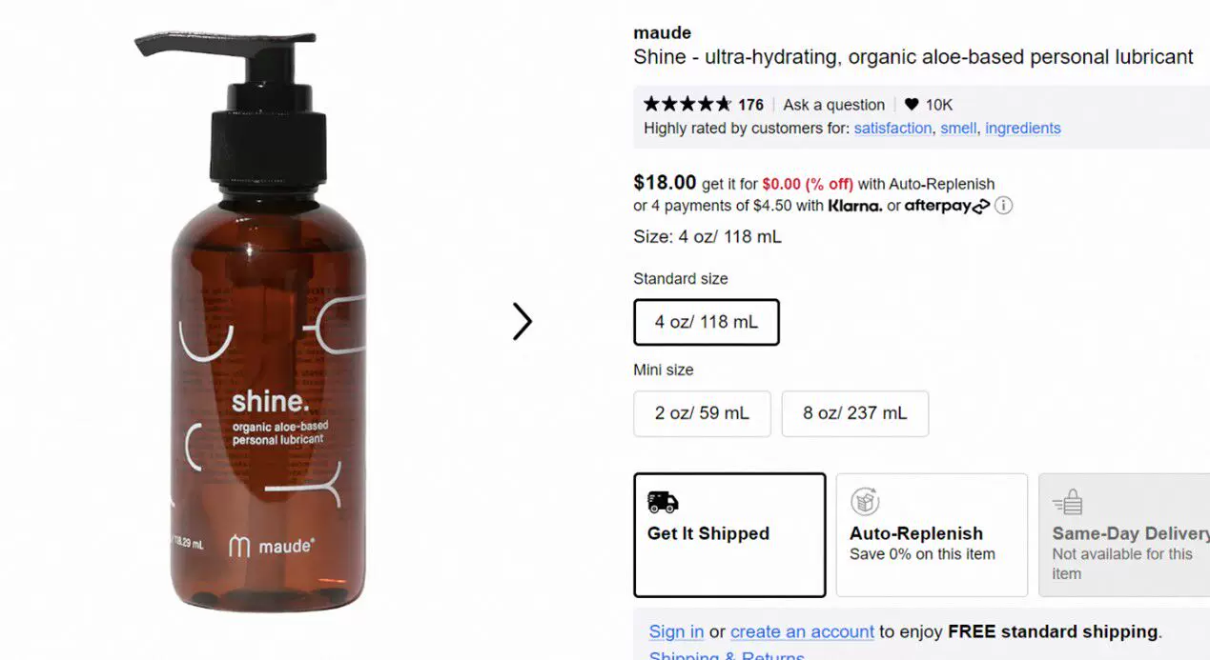Image resolution: width=1210 pixels, height=660 pixels.
Task: Click the delivery truck icon in Get It Shipped
Action: [663, 502]
